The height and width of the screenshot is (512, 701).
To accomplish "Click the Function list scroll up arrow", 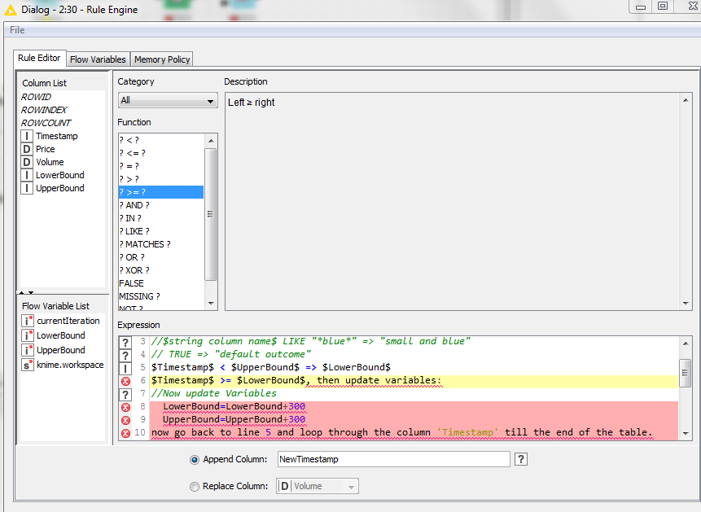I will (211, 141).
